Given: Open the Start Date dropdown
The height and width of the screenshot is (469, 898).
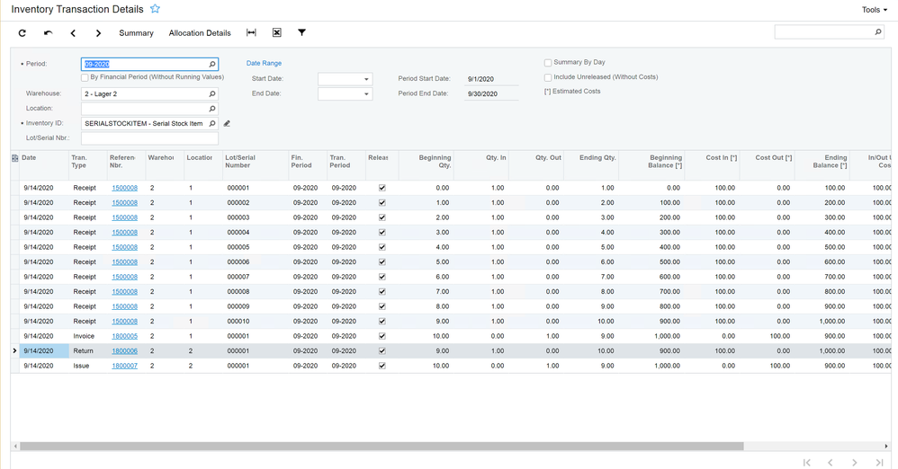Looking at the screenshot, I should pyautogui.click(x=366, y=79).
